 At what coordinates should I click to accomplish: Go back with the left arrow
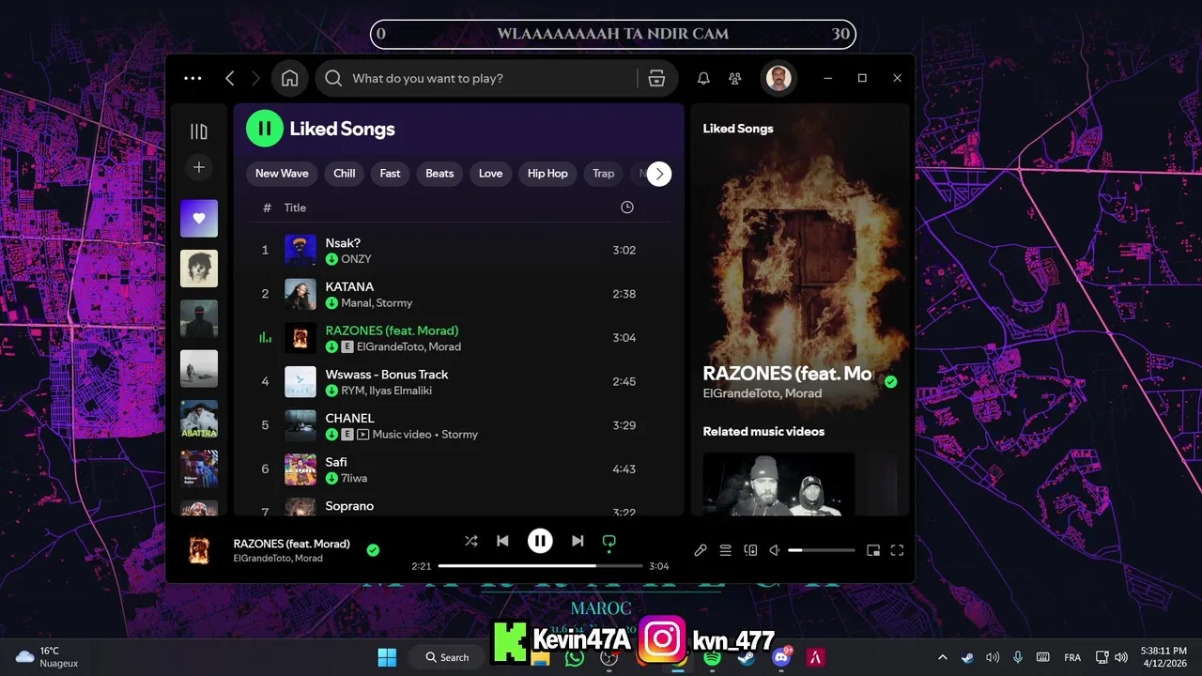229,79
